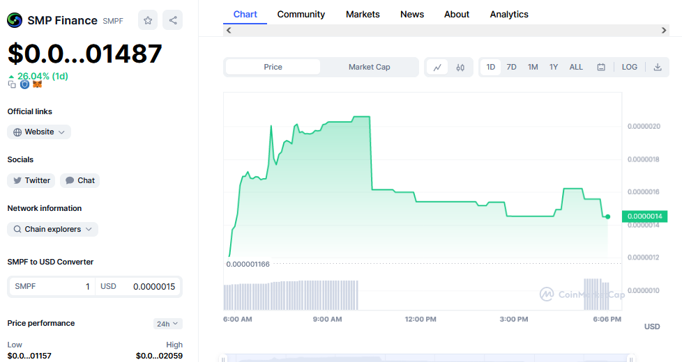Open the Chart tab
The height and width of the screenshot is (362, 682).
point(245,15)
